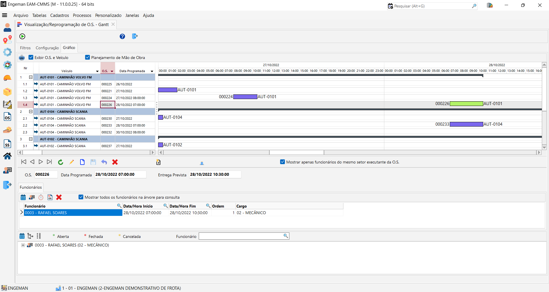
Task: Open the OS icon in left sidebar
Action: coord(7,117)
